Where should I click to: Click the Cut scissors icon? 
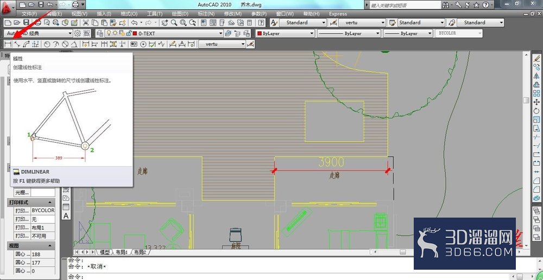click(x=86, y=22)
